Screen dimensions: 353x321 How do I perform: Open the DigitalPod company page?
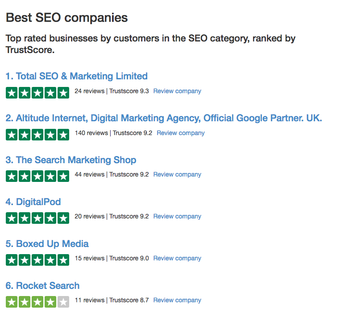(33, 202)
